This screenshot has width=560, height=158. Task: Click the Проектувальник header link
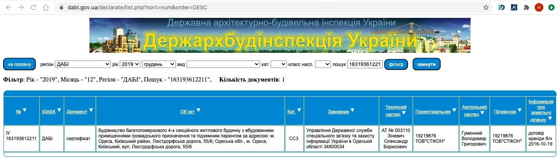point(433,111)
